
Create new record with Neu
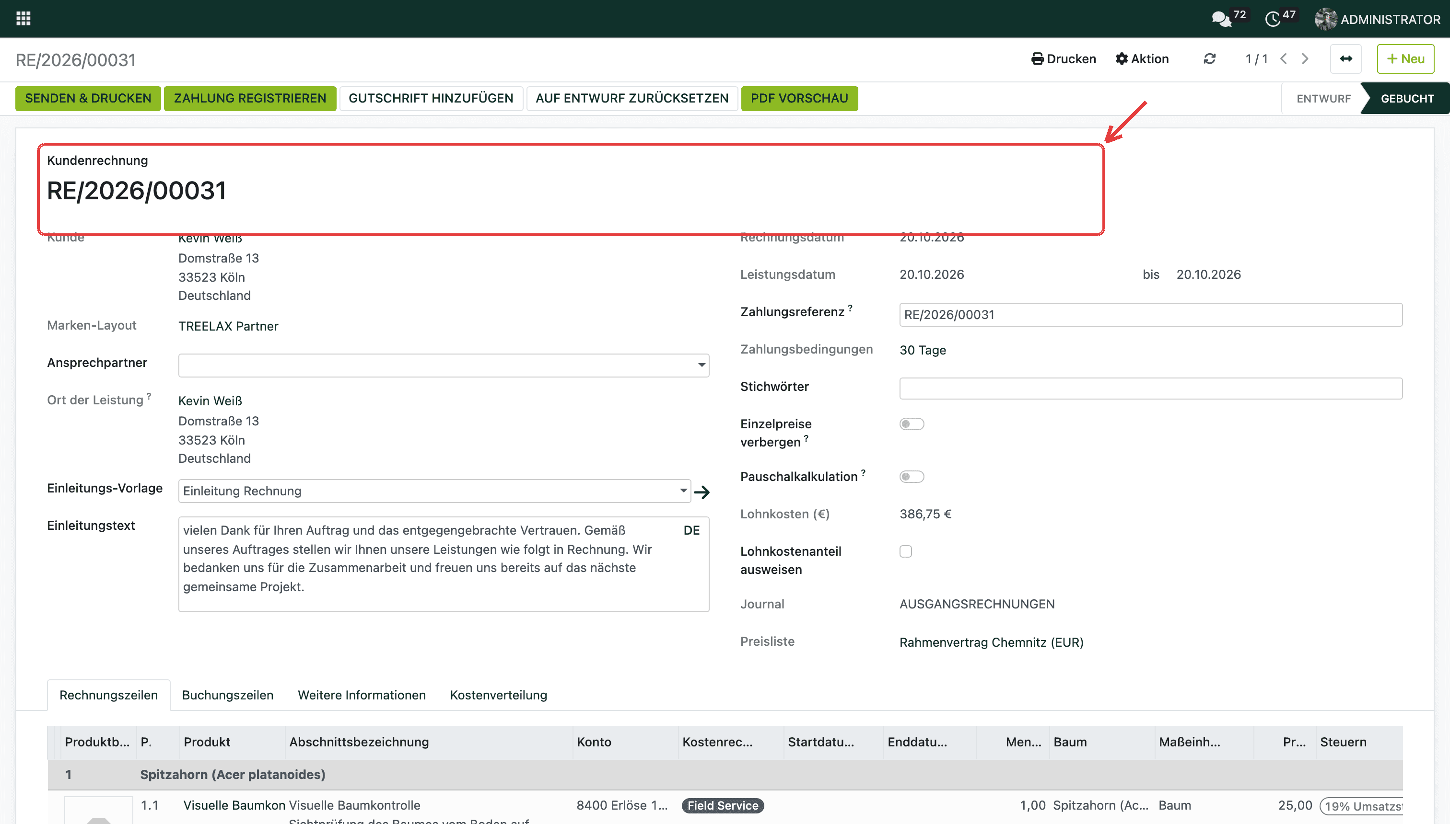1405,59
